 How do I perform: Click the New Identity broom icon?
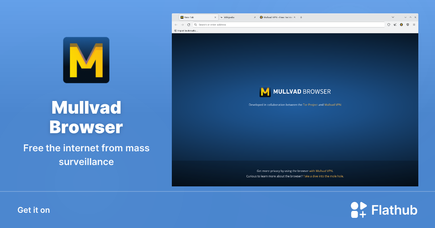coord(395,25)
